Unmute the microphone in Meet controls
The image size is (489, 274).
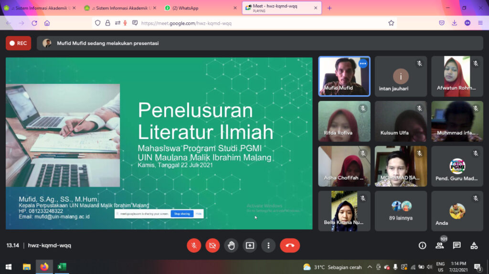pyautogui.click(x=194, y=245)
